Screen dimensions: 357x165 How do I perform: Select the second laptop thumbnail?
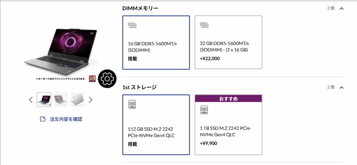pos(61,100)
